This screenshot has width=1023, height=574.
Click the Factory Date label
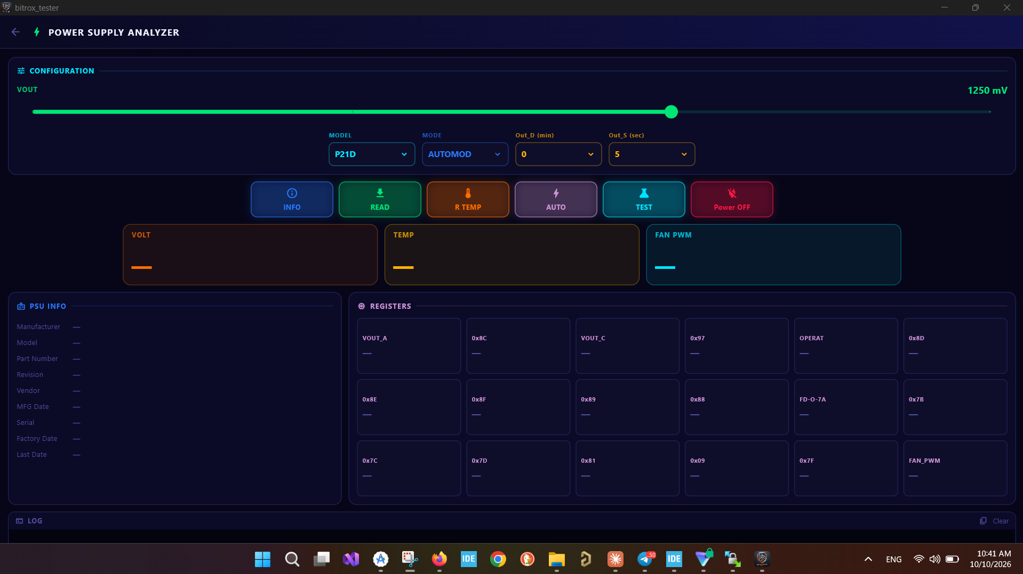pos(37,438)
